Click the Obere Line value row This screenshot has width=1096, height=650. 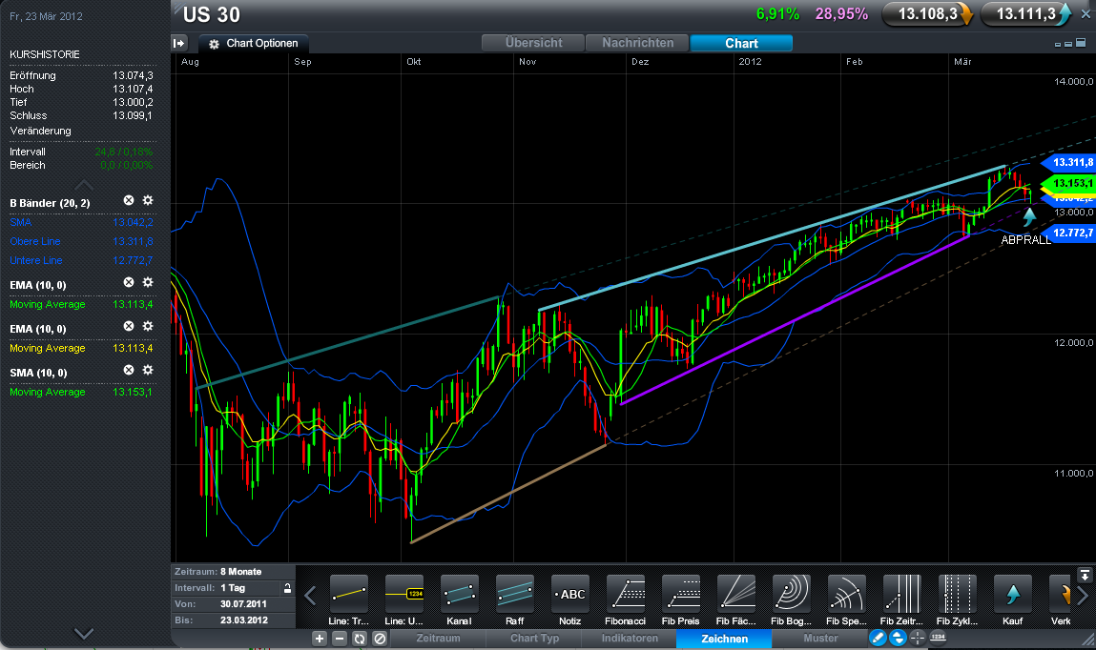[x=81, y=241]
